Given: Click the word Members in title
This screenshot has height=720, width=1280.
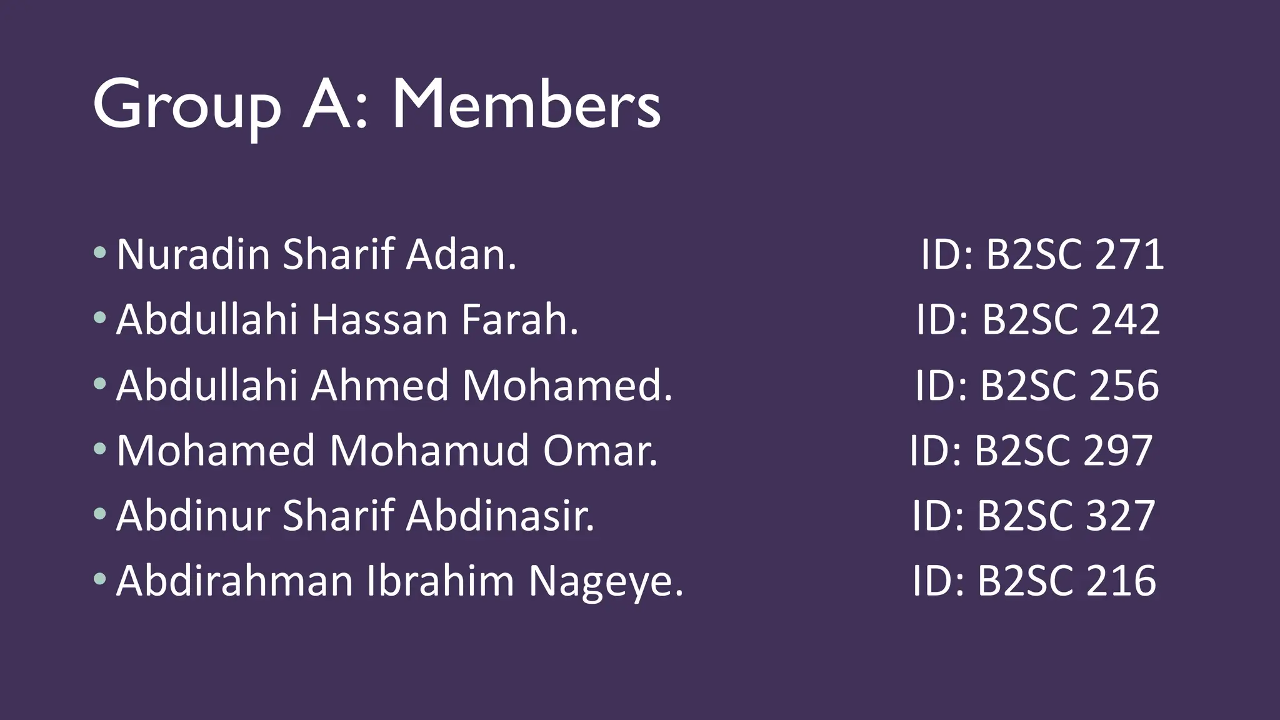Looking at the screenshot, I should point(527,104).
